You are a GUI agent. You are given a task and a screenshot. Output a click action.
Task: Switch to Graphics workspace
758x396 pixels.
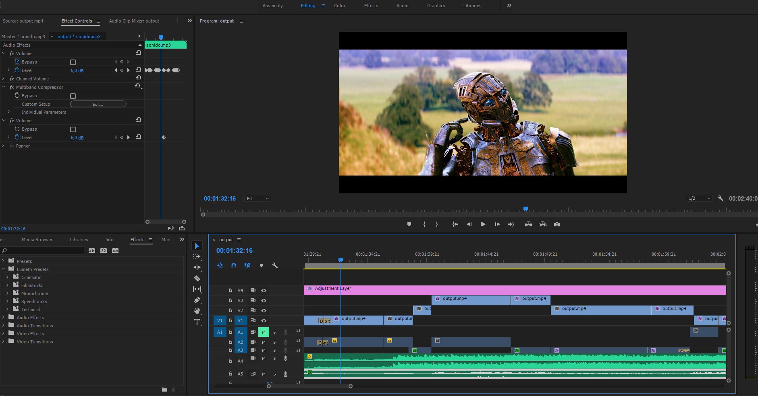click(436, 6)
